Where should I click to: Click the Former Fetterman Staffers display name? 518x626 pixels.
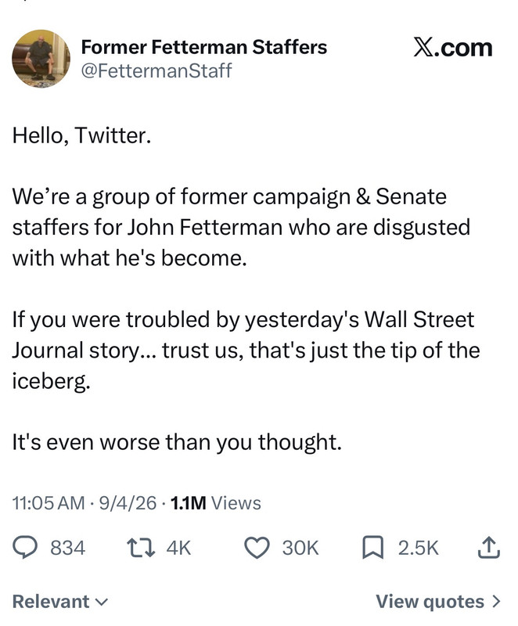coord(204,47)
